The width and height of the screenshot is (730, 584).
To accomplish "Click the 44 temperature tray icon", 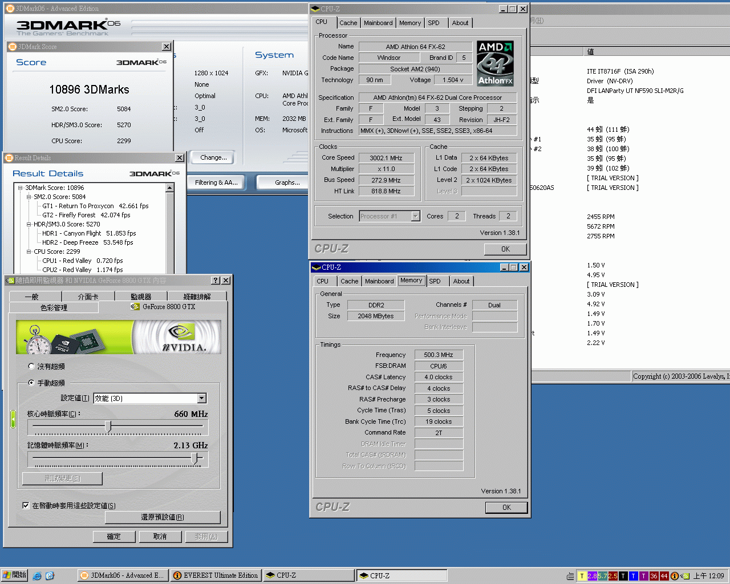I will pos(664,576).
